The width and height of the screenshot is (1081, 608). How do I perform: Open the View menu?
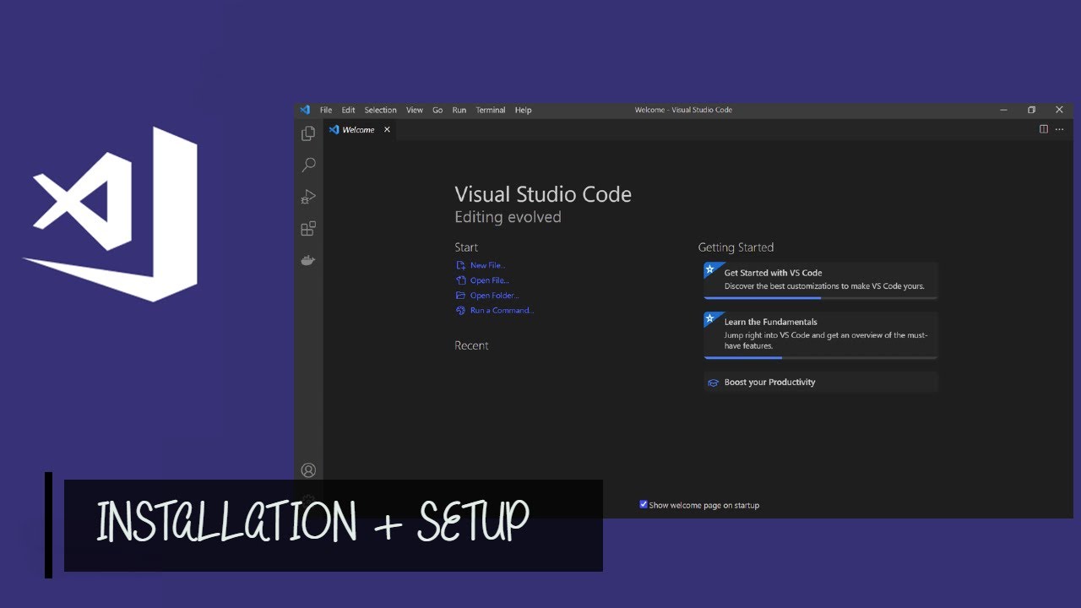pos(415,110)
